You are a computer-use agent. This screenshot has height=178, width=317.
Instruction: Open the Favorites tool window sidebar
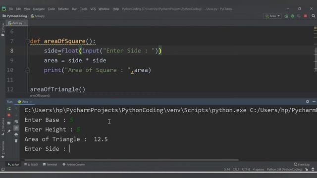click(2, 149)
